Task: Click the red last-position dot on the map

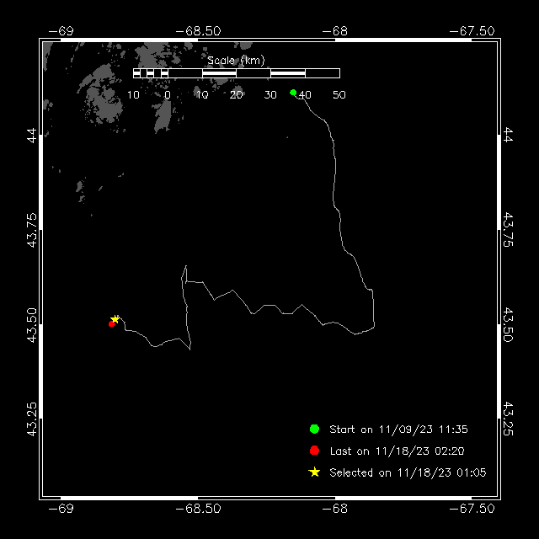Action: click(111, 323)
